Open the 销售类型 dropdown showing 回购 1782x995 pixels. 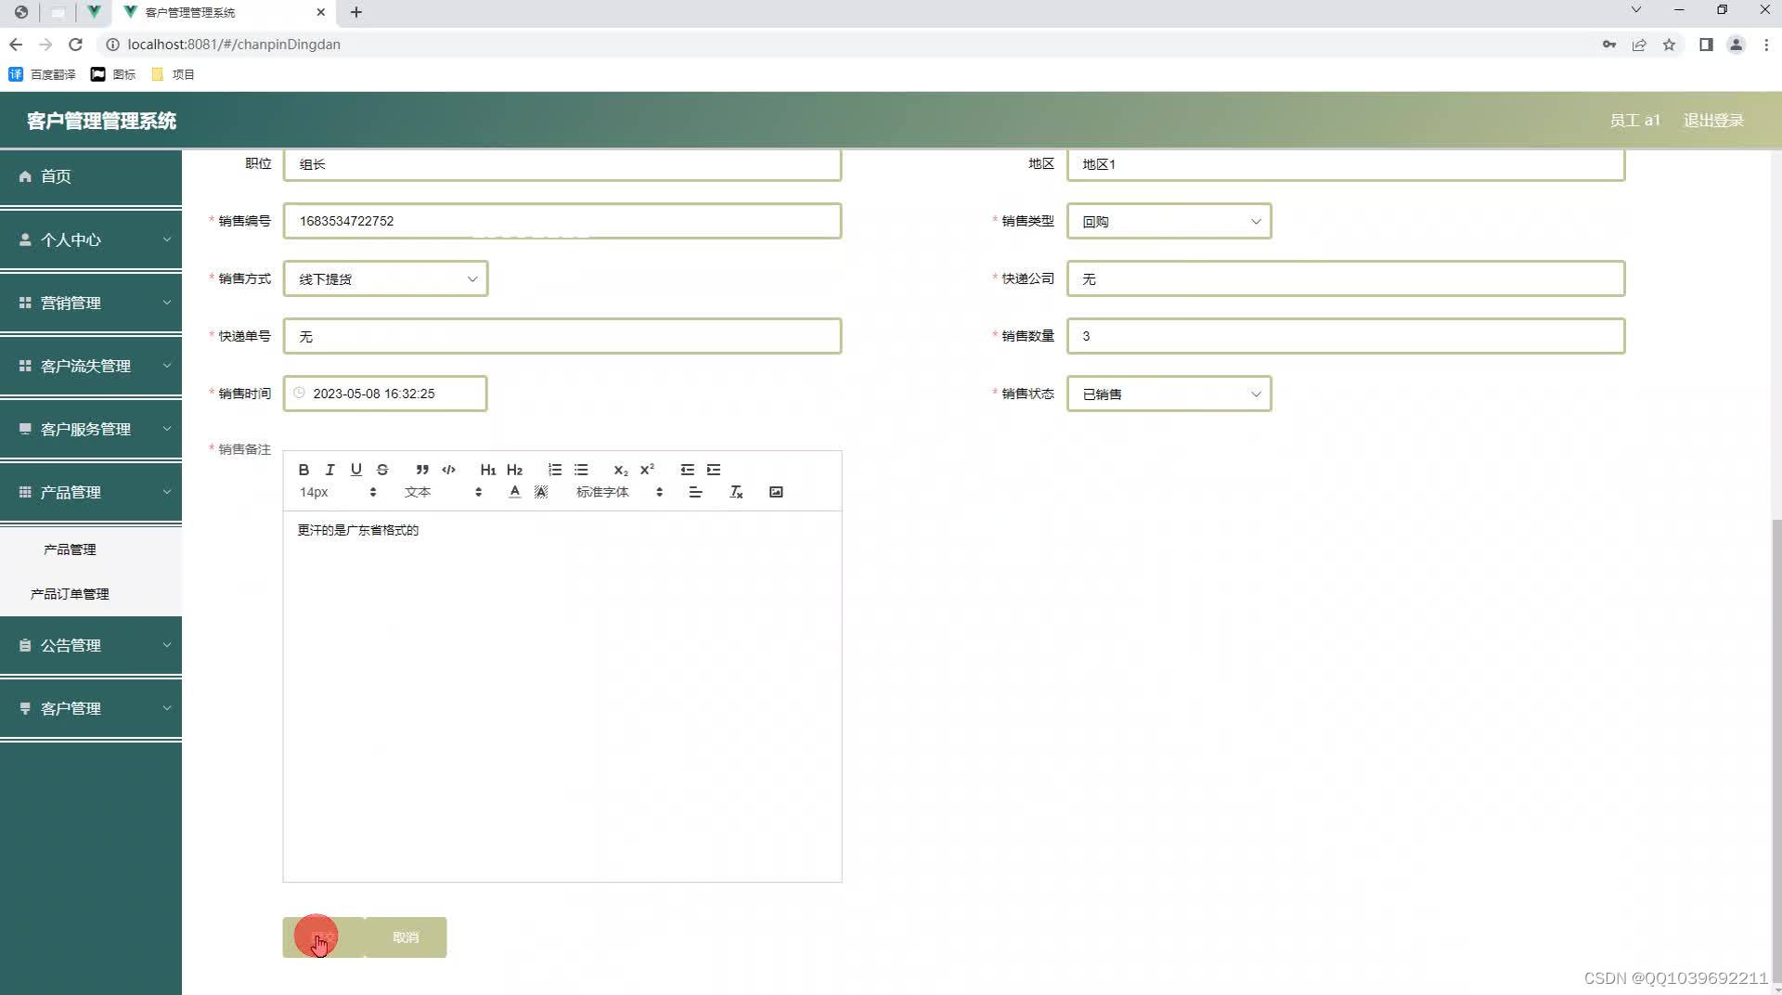pos(1169,221)
